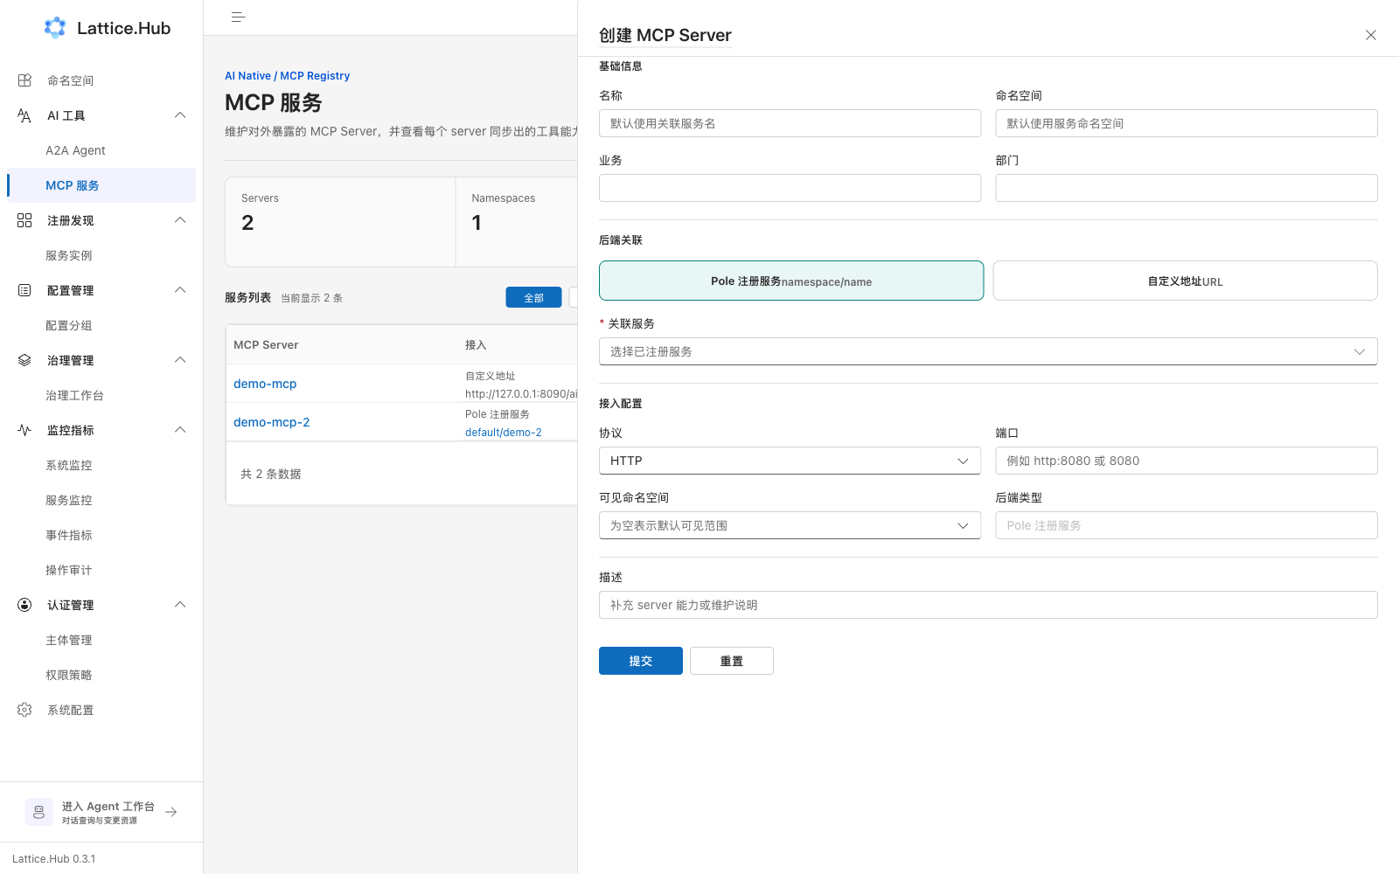Select Pole 注册服务 backend option
The image size is (1399, 874).
point(791,281)
